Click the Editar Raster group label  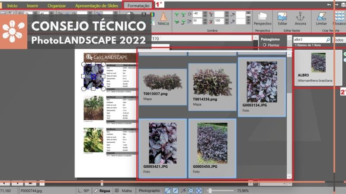[292, 31]
